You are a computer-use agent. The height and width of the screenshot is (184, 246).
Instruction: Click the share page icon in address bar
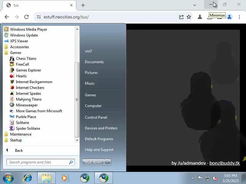click(181, 17)
